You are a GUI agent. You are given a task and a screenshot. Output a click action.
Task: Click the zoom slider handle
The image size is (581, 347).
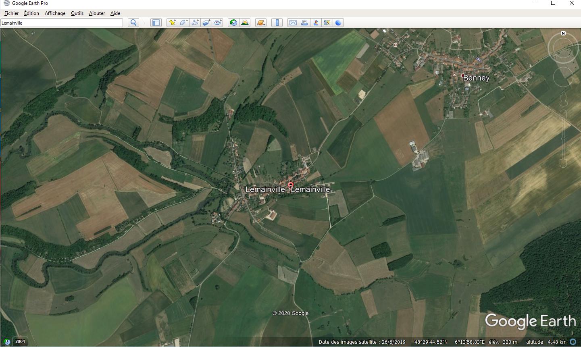coord(563,139)
